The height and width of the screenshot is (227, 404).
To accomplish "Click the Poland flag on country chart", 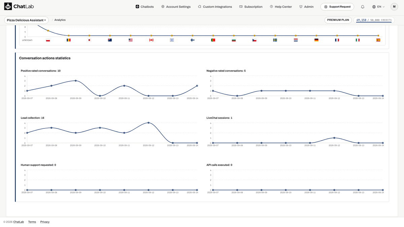I will coord(48,40).
